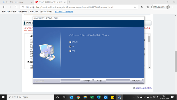Open the remote desktop taskbar icon

click(106, 97)
